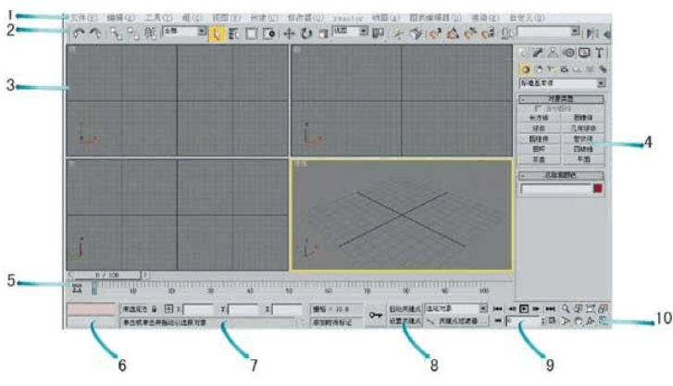
Task: Open the standard primitives type dropdown
Action: (562, 83)
